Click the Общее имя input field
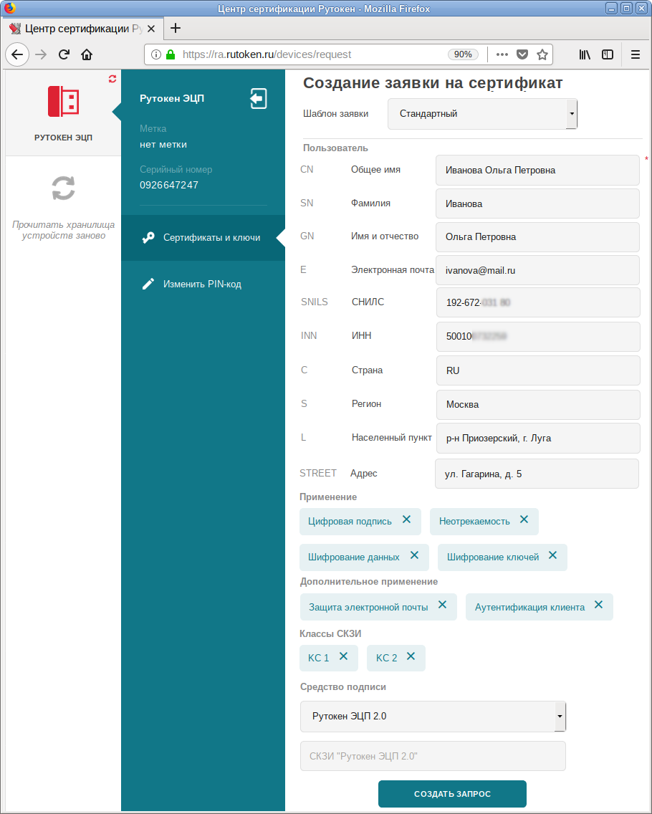Screen dimensions: 652x814 537,171
